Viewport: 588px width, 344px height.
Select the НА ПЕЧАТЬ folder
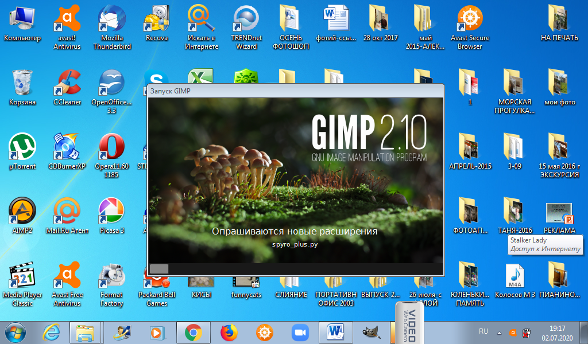559,23
